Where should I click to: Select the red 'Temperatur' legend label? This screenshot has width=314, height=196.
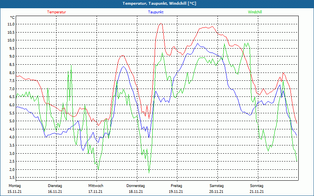pos(57,12)
